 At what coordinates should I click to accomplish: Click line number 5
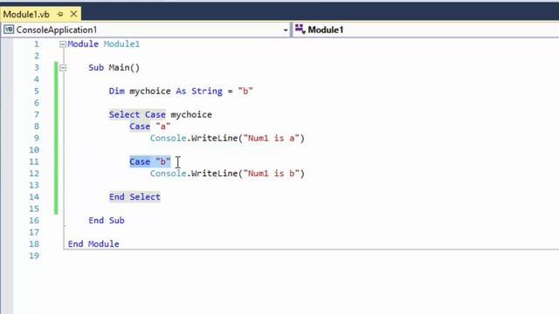coord(37,91)
